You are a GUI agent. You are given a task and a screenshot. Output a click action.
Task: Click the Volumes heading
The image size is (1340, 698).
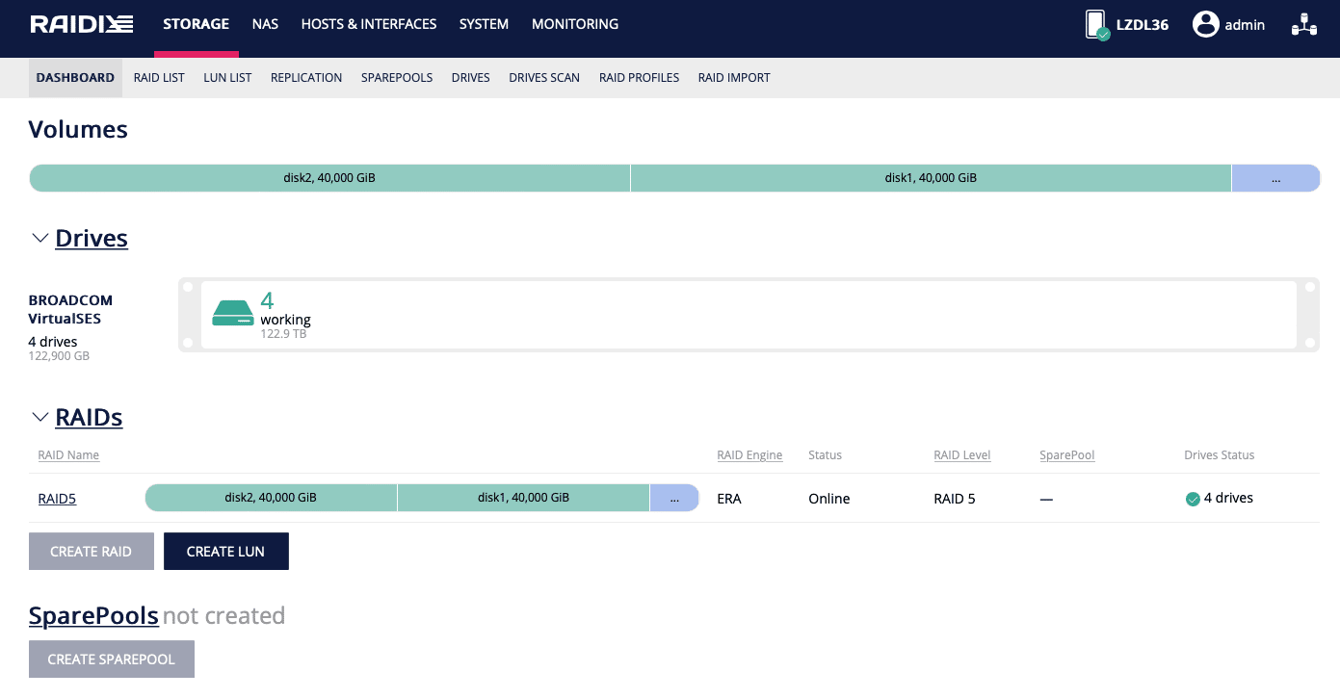[78, 129]
